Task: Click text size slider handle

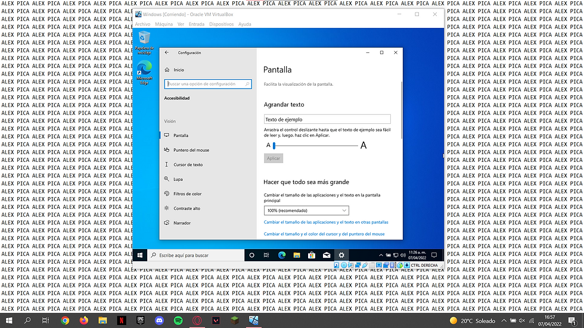Action: 274,145
